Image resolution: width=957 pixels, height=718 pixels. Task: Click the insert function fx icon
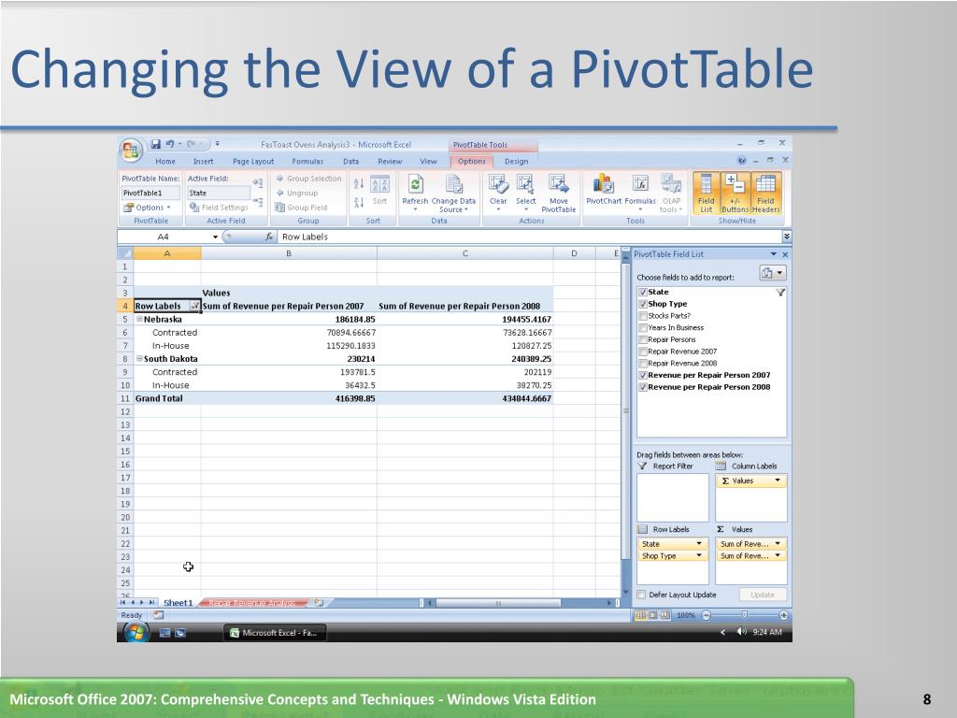coord(269,237)
